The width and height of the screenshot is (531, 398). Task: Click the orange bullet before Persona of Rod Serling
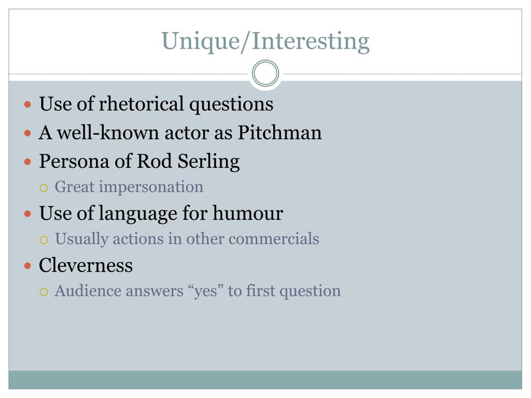click(x=28, y=162)
